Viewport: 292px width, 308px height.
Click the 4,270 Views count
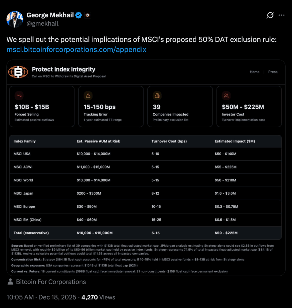tap(99, 297)
